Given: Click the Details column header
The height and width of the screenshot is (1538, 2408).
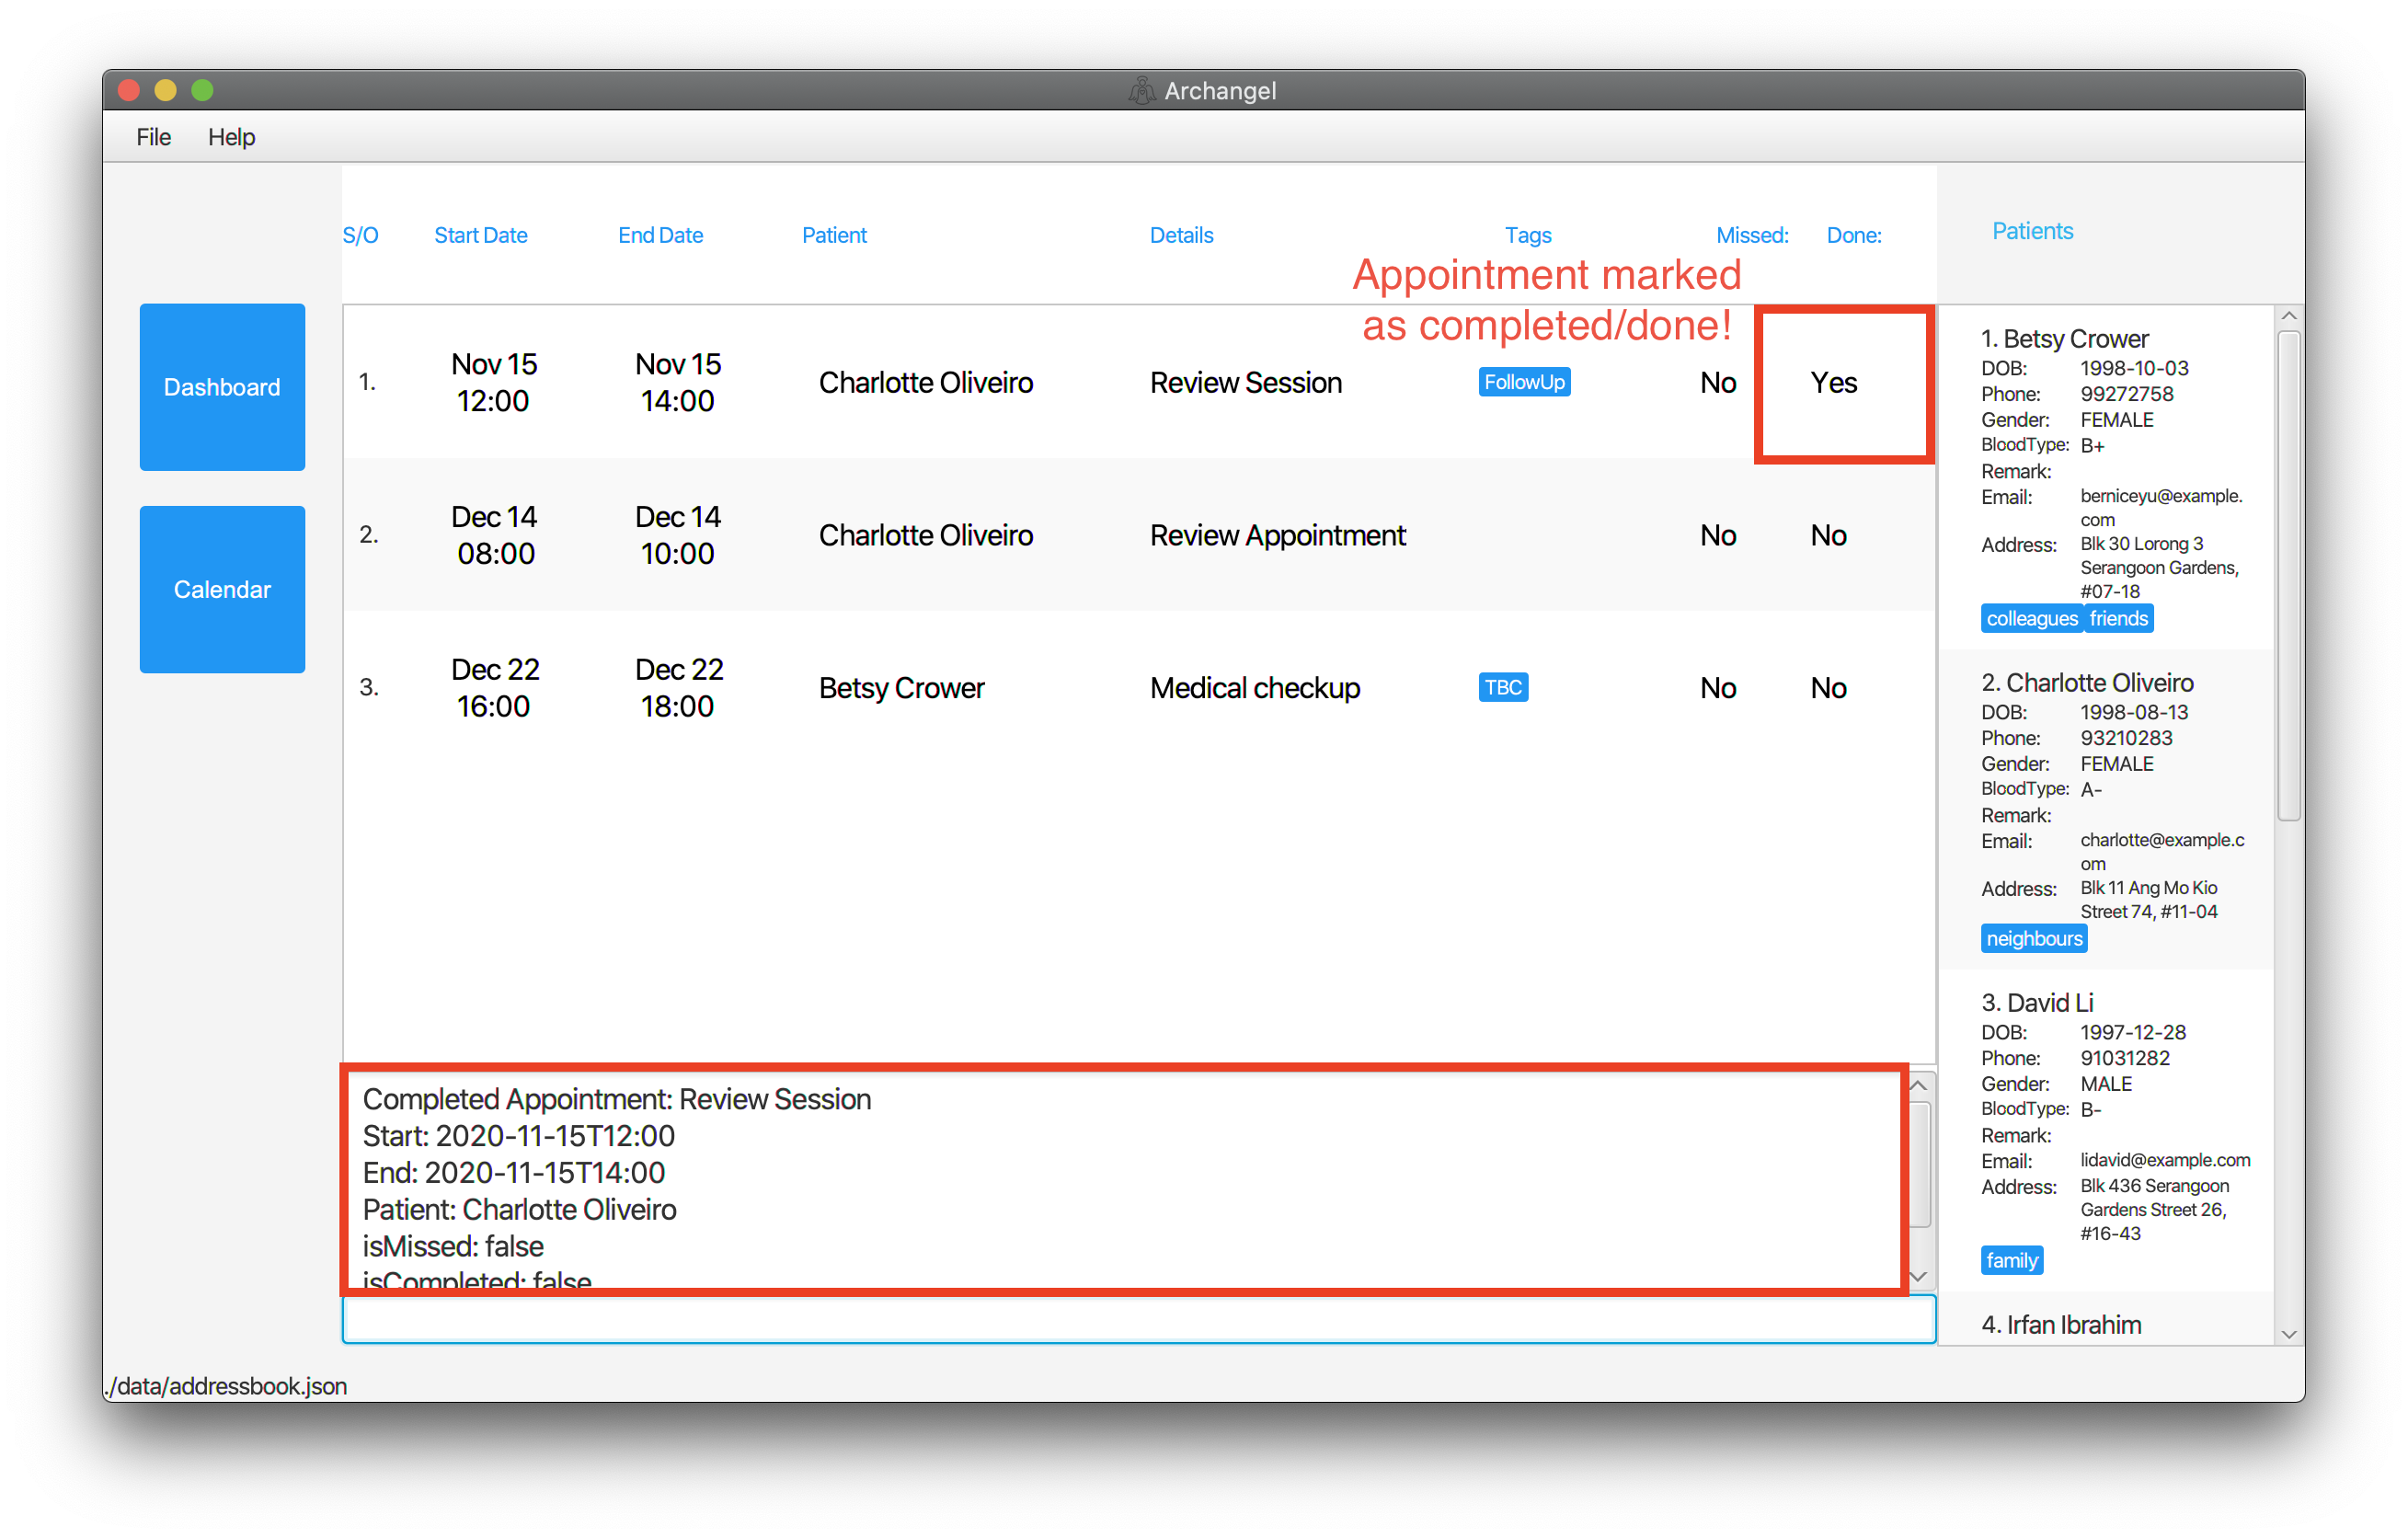Looking at the screenshot, I should pyautogui.click(x=1181, y=235).
